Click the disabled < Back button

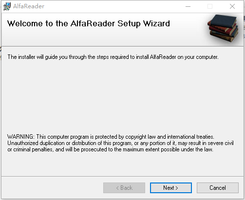point(124,188)
